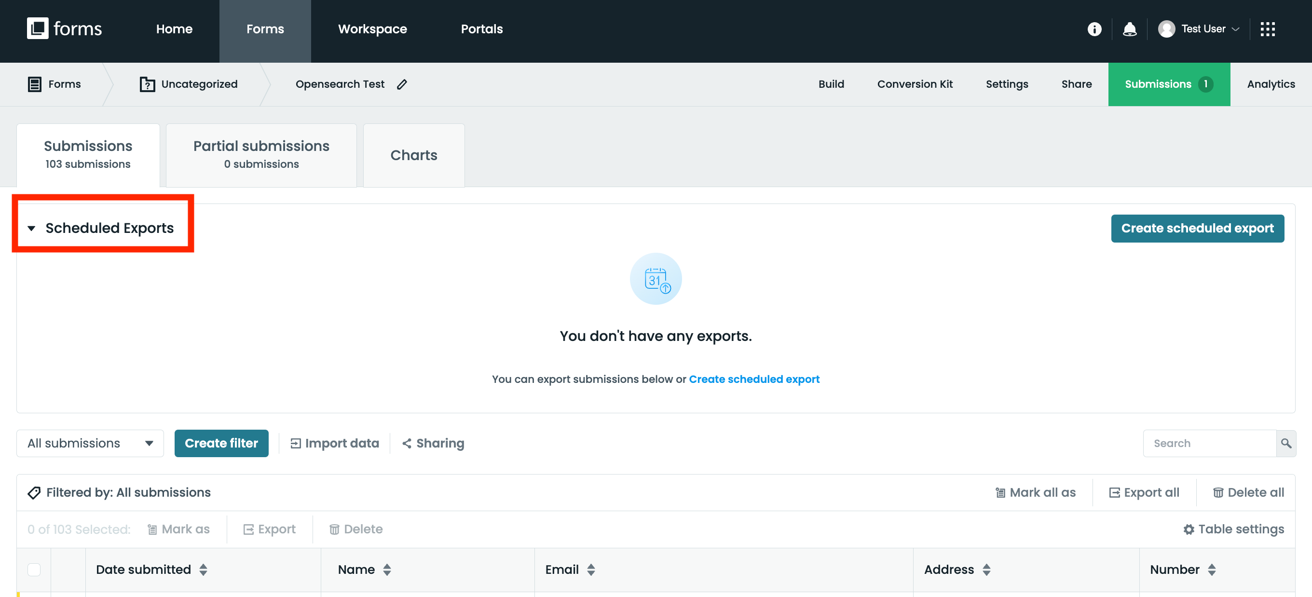Click the Create scheduled export button
This screenshot has height=597, width=1312.
click(1197, 228)
